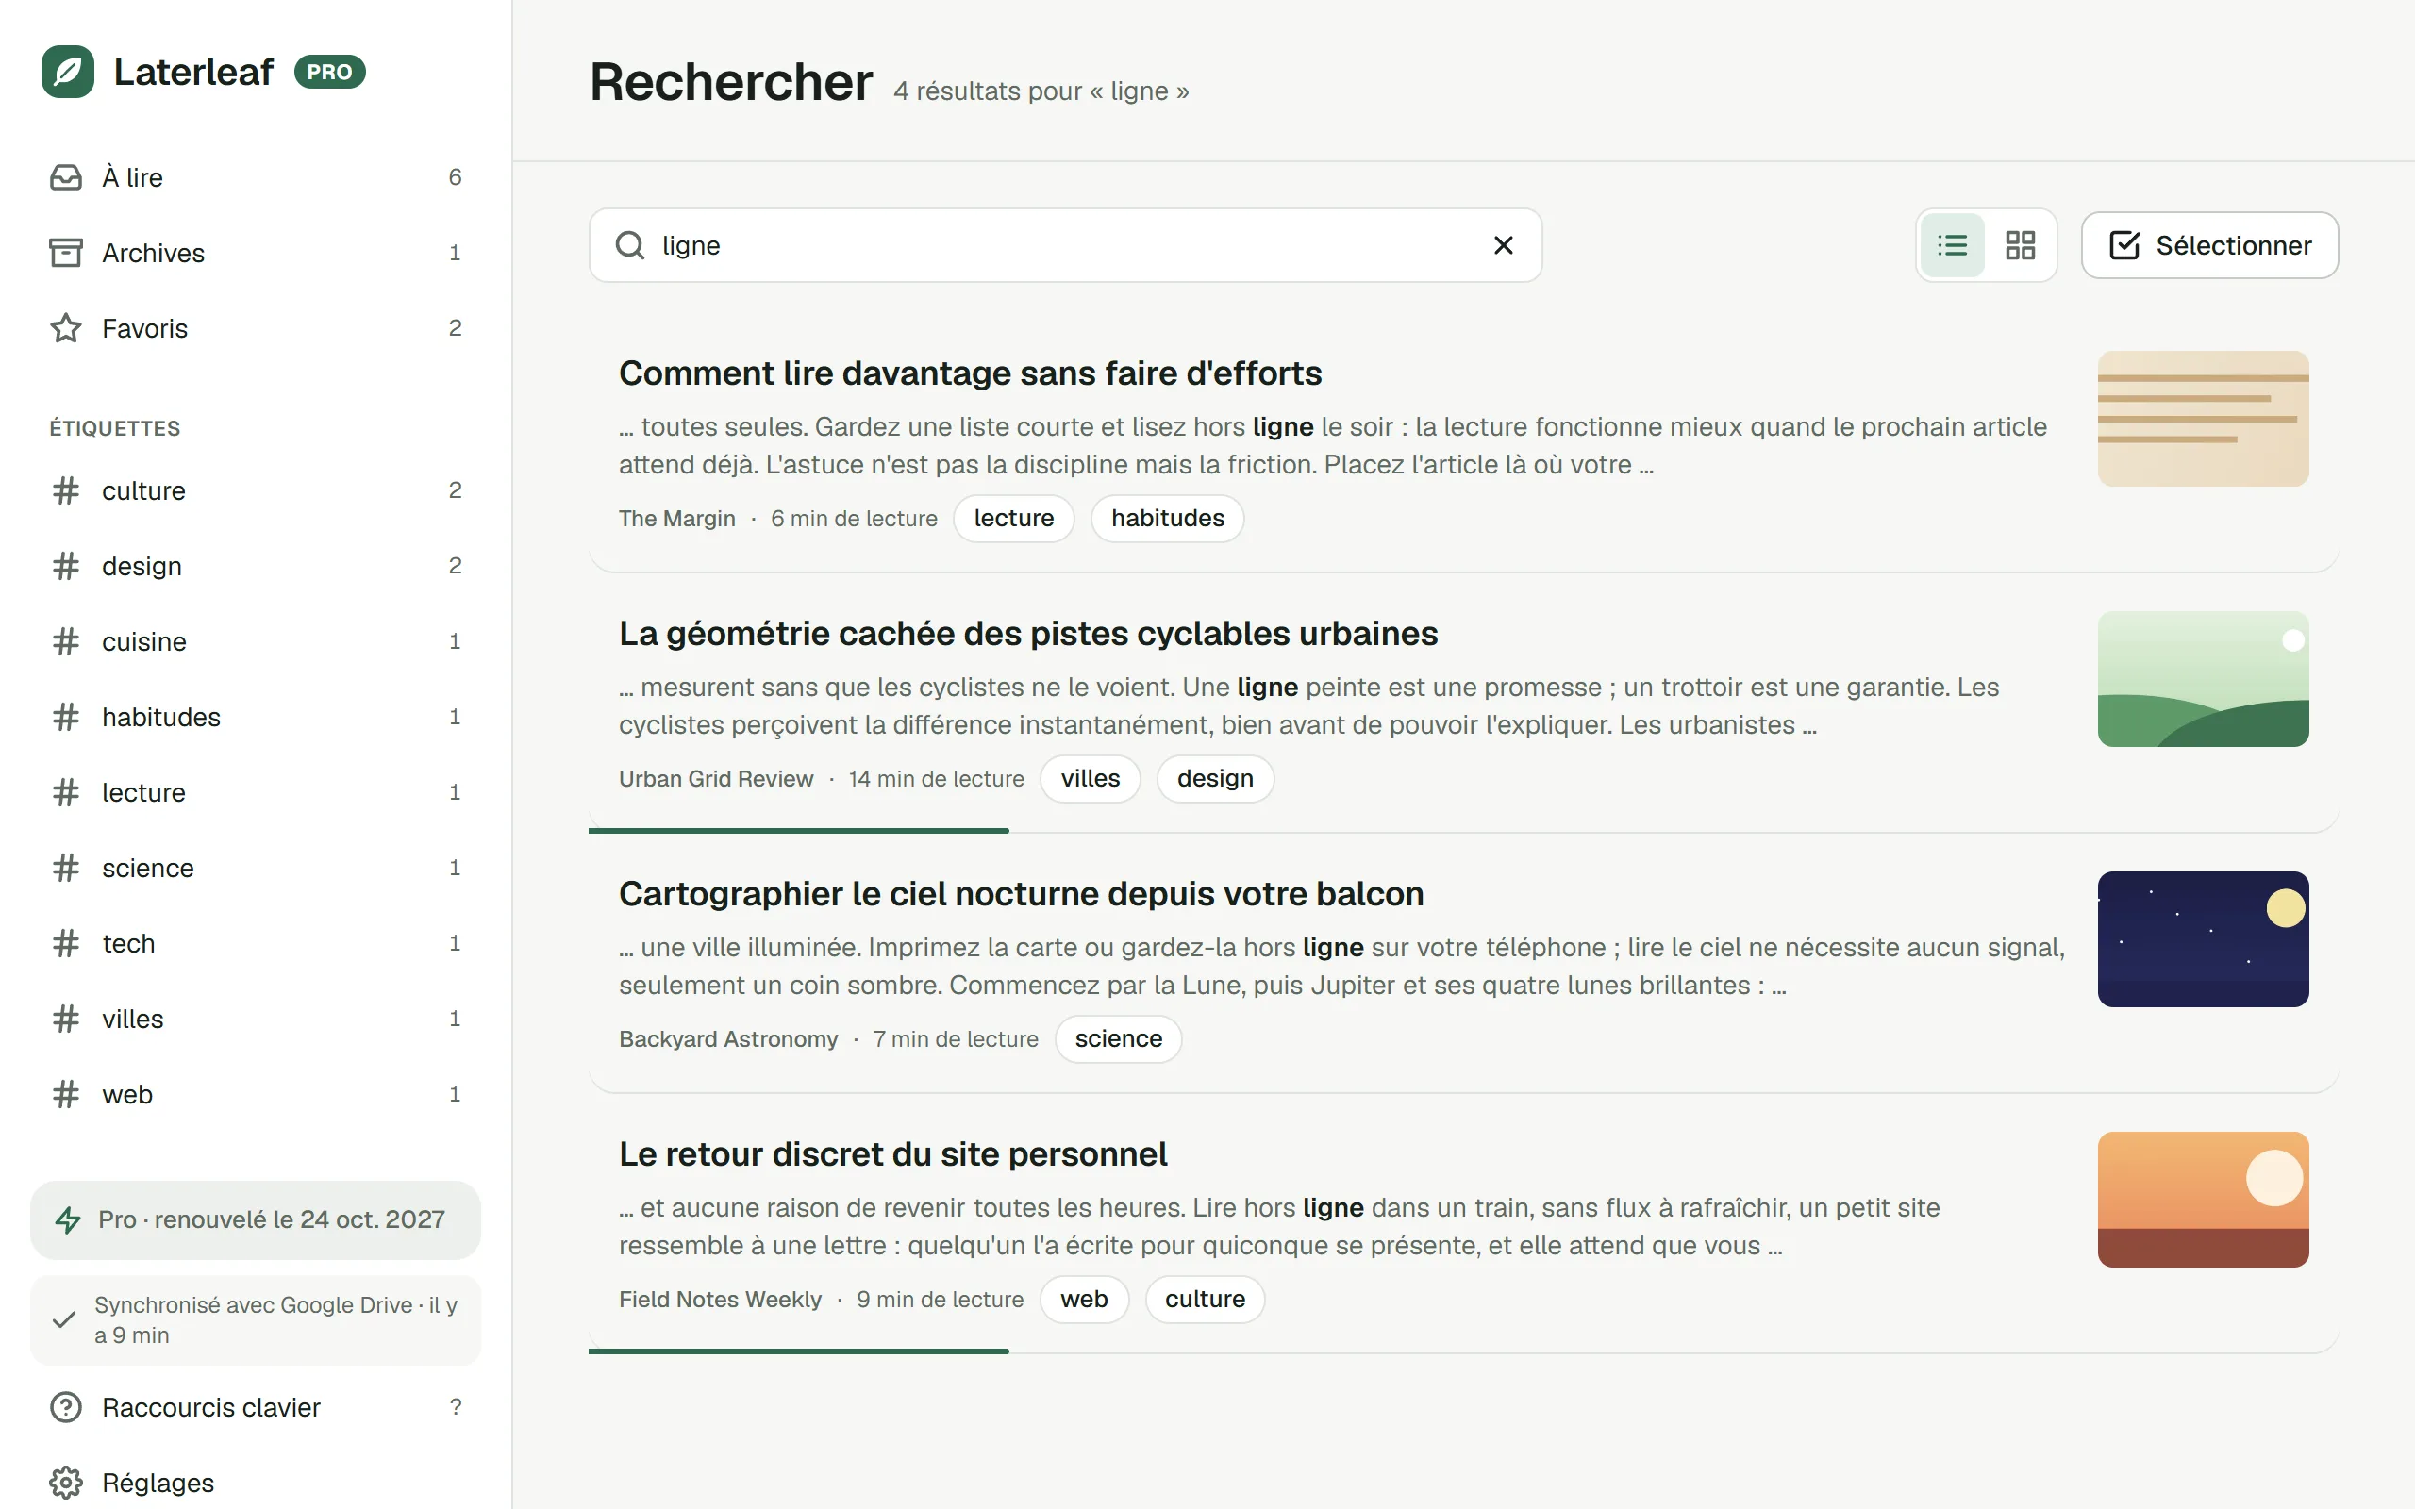Click the lined paper thumbnail of first article
This screenshot has width=2415, height=1509.
(x=2203, y=419)
